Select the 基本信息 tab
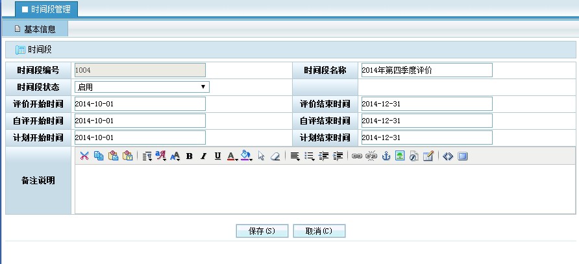 click(35, 29)
